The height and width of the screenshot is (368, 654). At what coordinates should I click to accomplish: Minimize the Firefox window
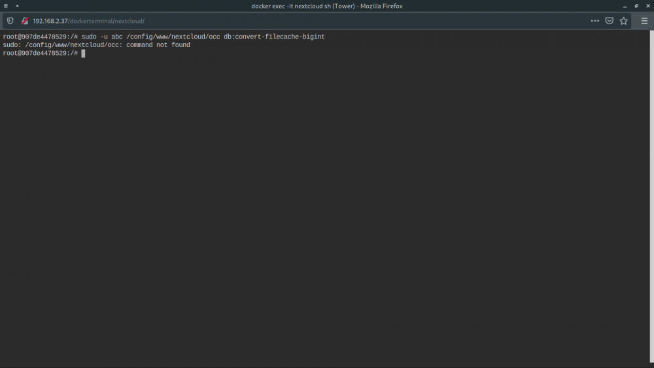coord(625,7)
